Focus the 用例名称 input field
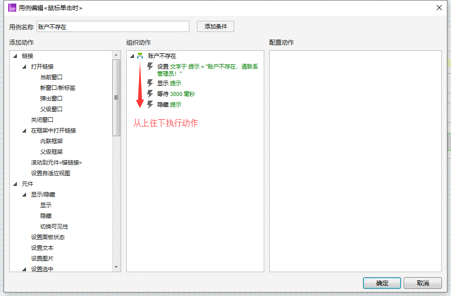The image size is (451, 296). point(113,27)
